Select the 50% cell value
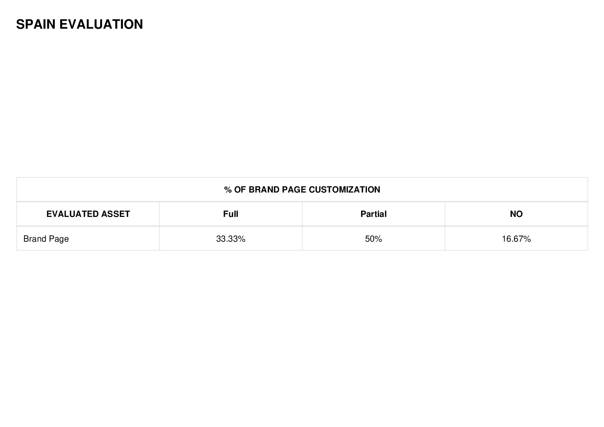This screenshot has height=427, width=604. [x=373, y=239]
